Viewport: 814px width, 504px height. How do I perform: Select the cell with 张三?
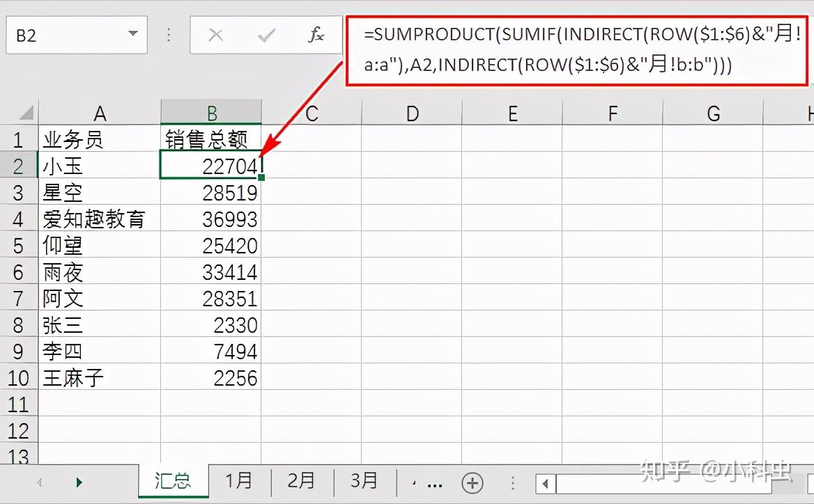[x=100, y=324]
